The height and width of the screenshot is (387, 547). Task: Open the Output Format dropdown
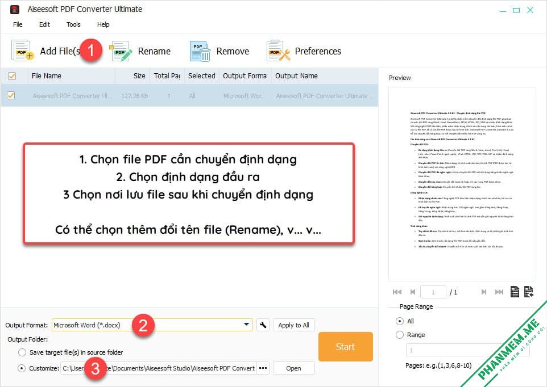[152, 325]
